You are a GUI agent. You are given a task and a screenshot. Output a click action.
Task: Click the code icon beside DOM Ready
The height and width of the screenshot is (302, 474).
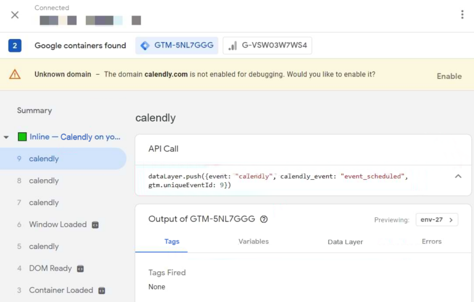[x=80, y=269]
